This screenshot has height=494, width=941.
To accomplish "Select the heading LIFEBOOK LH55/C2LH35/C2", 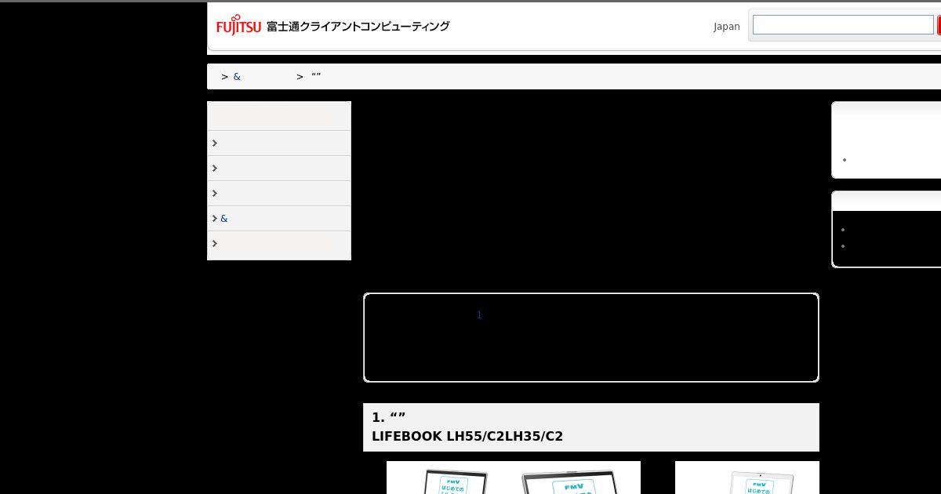I will 467,436.
